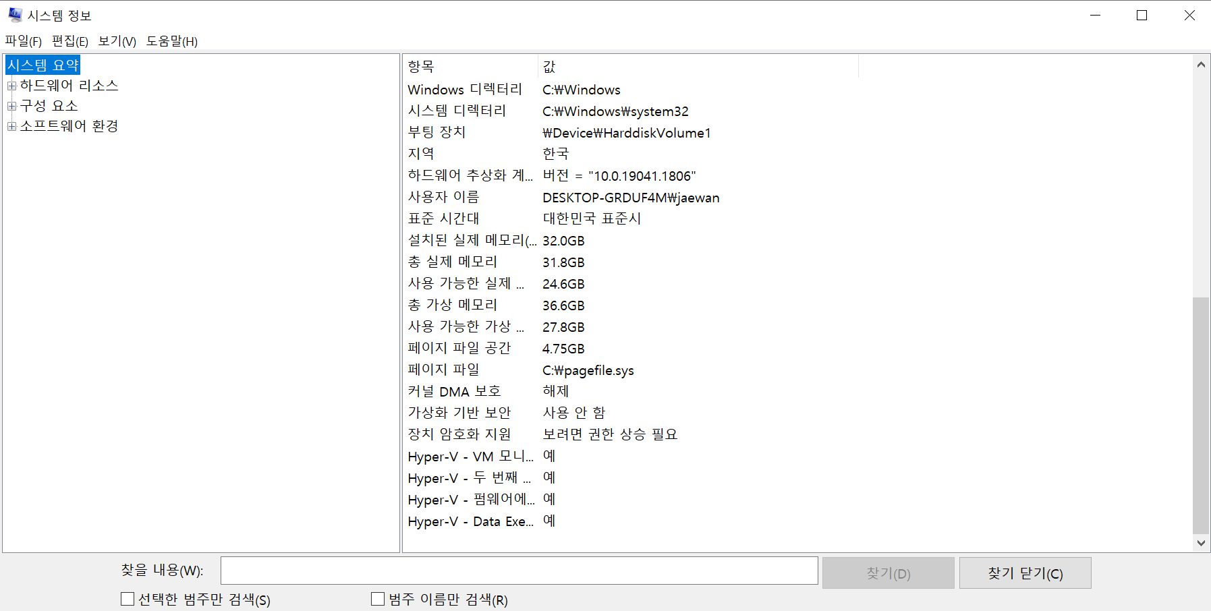1211x611 pixels.
Task: Expand the 하드웨어 리소스 node
Action: (x=11, y=86)
